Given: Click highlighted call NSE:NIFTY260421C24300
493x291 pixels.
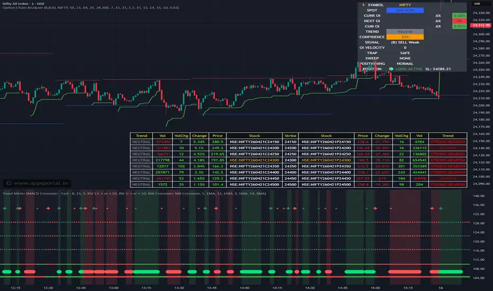Looking at the screenshot, I should (x=254, y=160).
